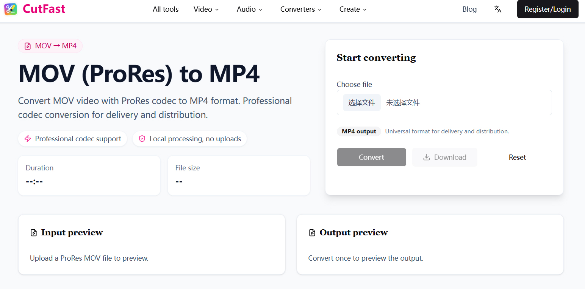
Task: Click the Reset button
Action: click(x=517, y=157)
